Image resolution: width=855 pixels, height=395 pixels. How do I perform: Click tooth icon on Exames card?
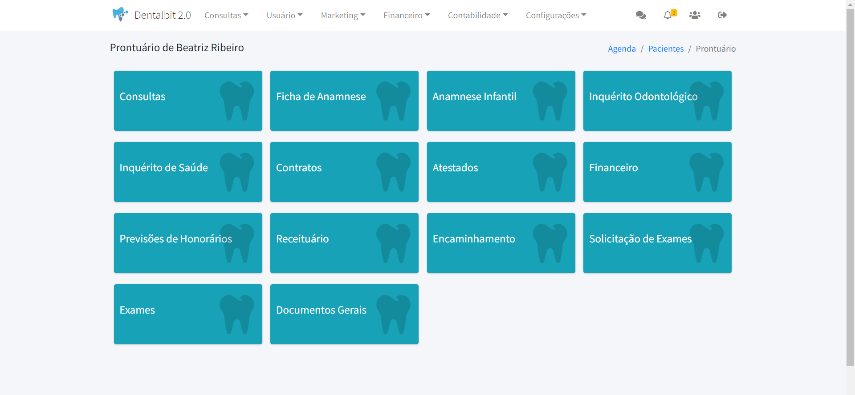(237, 314)
